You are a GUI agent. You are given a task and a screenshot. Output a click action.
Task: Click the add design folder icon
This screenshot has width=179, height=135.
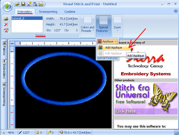click(x=6, y=19)
